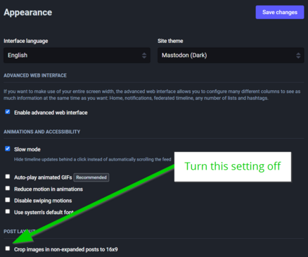The height and width of the screenshot is (257, 308).
Task: Click the Interface language field label
Action: 26,41
